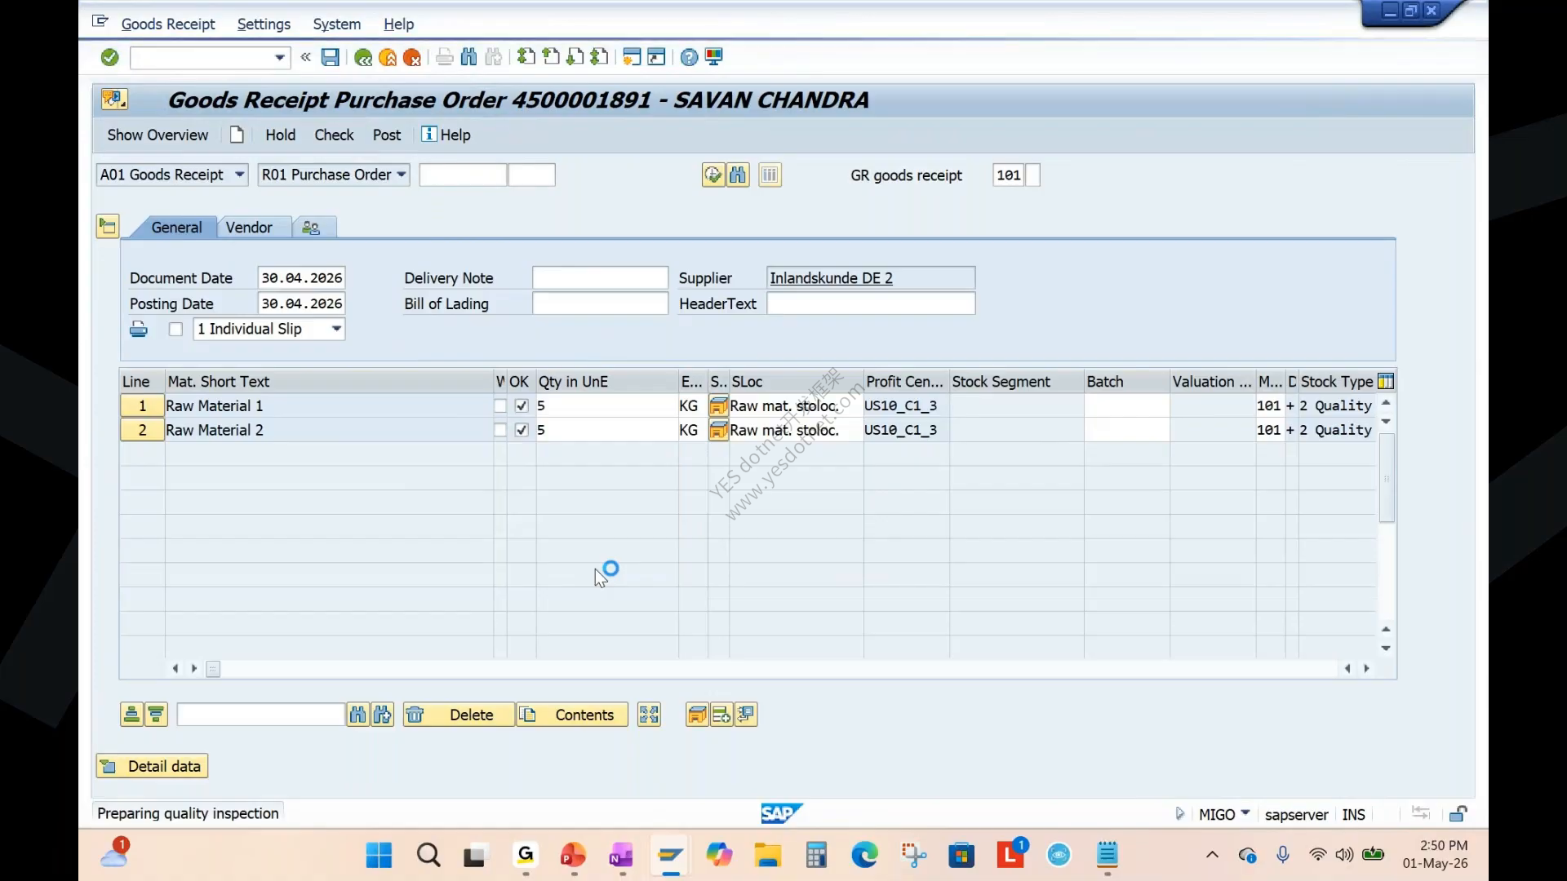Open the Settings menu
Viewport: 1567px width, 881px height.
(x=264, y=24)
